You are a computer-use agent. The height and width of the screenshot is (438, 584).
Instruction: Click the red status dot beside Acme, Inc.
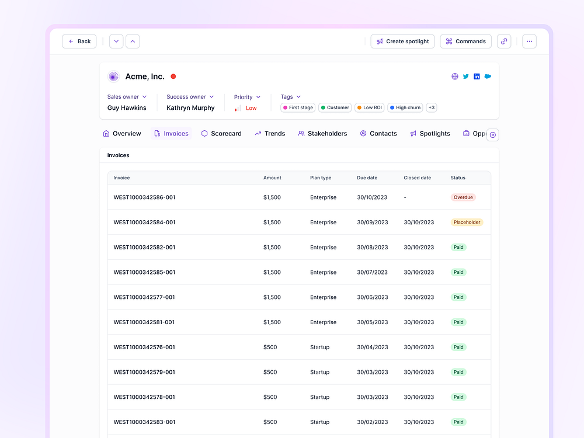[x=173, y=77]
